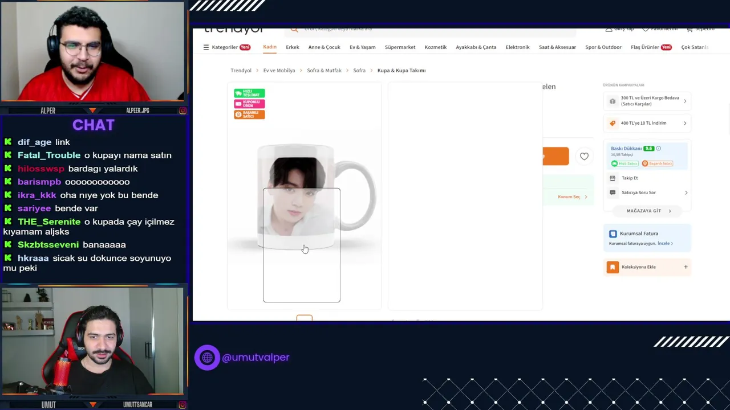Click the Kuponlu Ürün pink badge
The height and width of the screenshot is (410, 730).
tap(249, 104)
